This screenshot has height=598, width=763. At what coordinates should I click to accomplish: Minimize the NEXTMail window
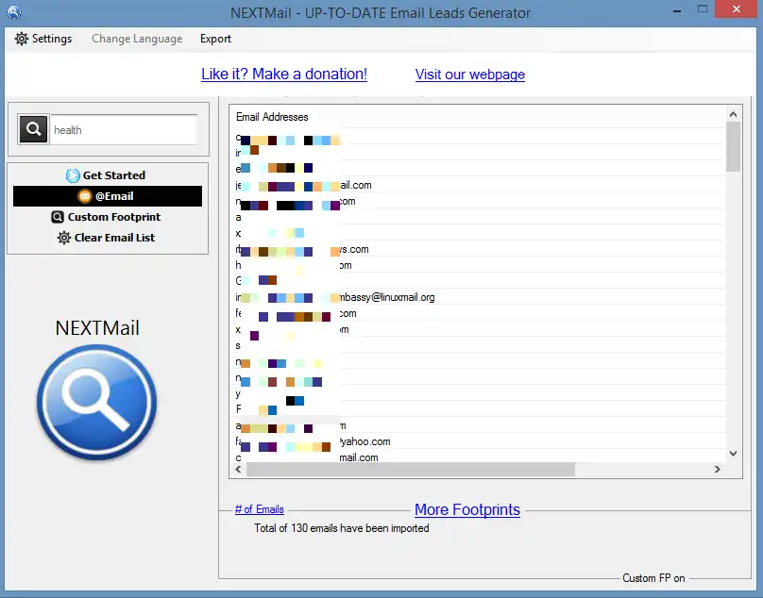pos(677,10)
